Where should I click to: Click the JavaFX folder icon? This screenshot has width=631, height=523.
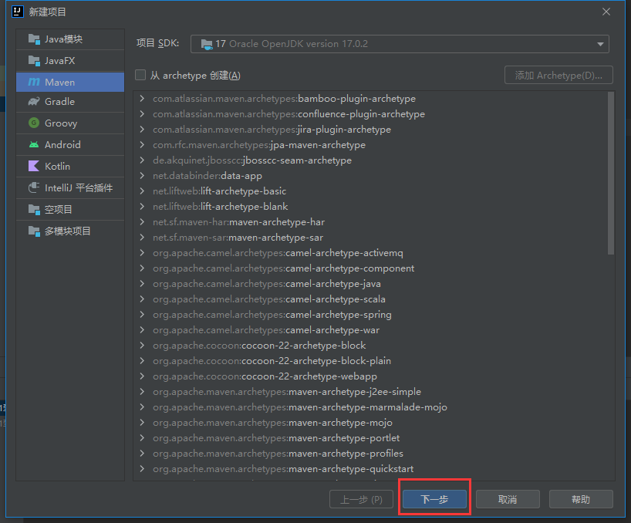(34, 61)
